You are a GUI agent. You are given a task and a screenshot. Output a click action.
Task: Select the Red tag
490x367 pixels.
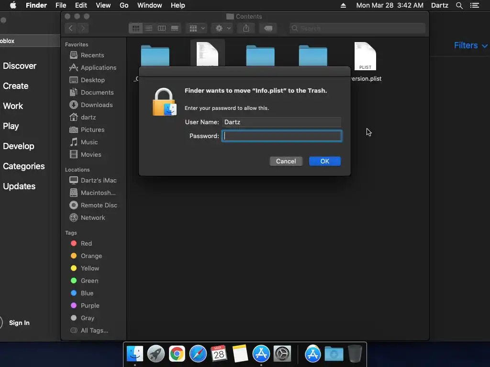(81, 243)
